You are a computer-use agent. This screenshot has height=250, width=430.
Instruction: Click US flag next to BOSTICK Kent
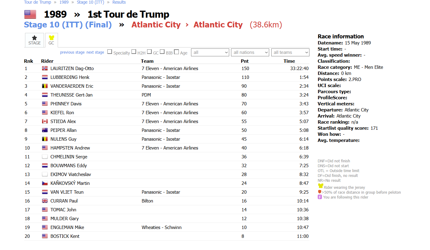45,236
